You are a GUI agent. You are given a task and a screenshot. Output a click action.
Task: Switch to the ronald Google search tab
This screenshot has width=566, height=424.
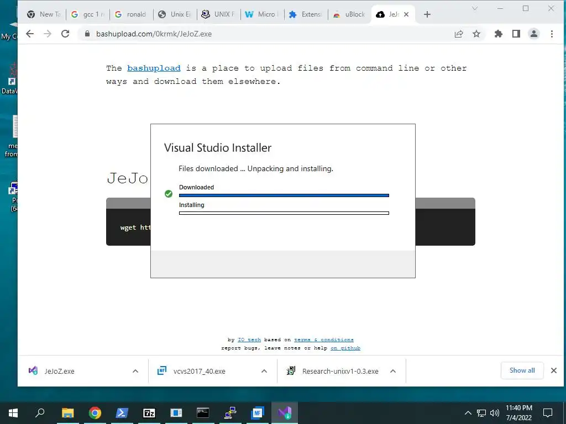point(132,14)
